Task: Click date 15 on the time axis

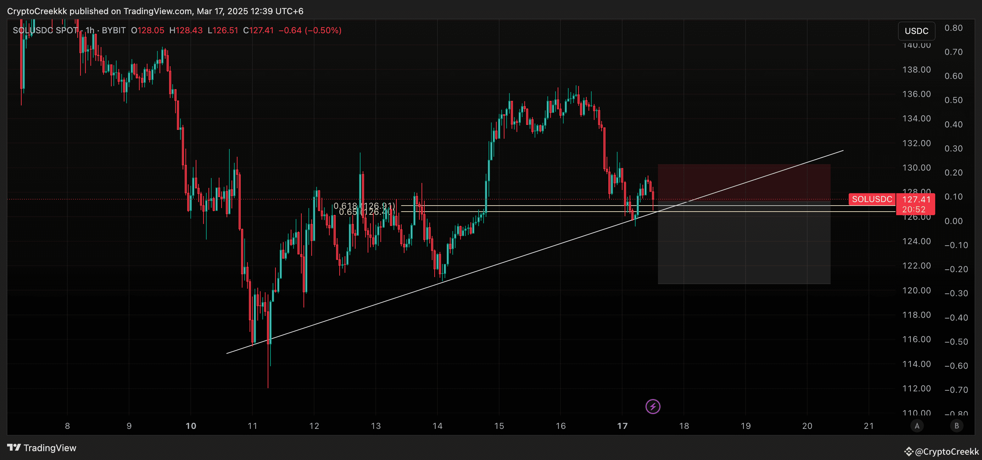Action: [x=499, y=426]
